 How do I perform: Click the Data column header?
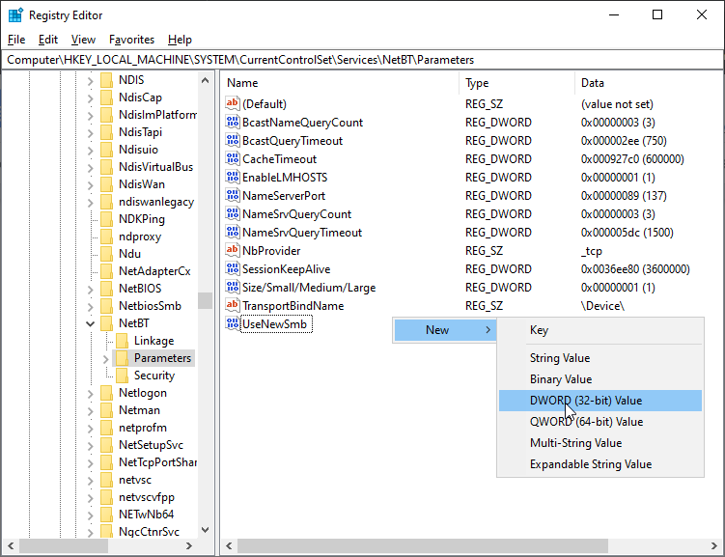click(648, 83)
